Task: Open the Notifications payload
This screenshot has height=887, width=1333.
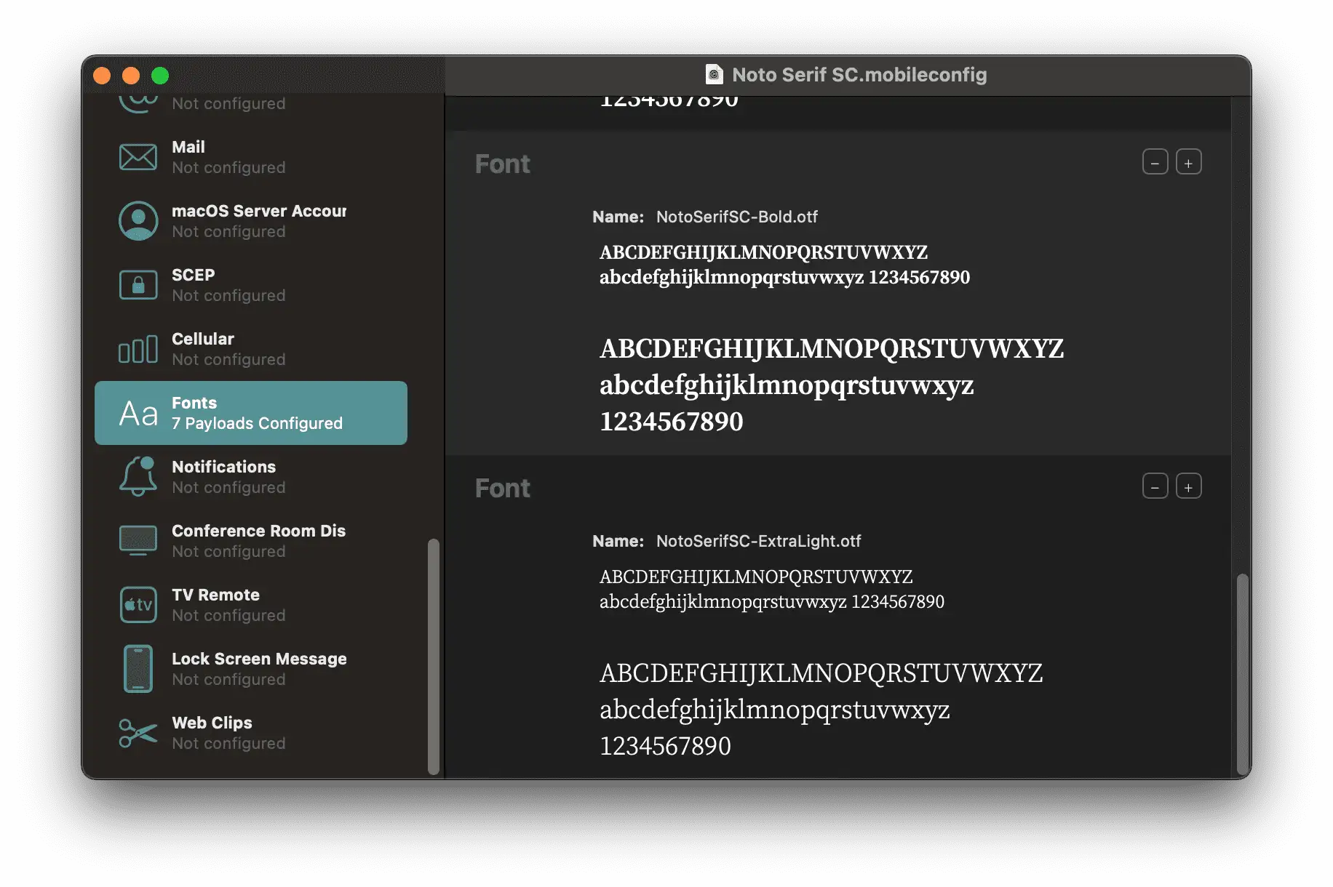Action: pyautogui.click(x=251, y=477)
